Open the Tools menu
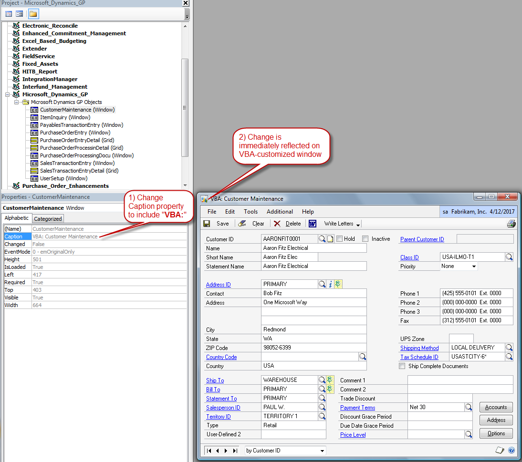 (x=251, y=212)
